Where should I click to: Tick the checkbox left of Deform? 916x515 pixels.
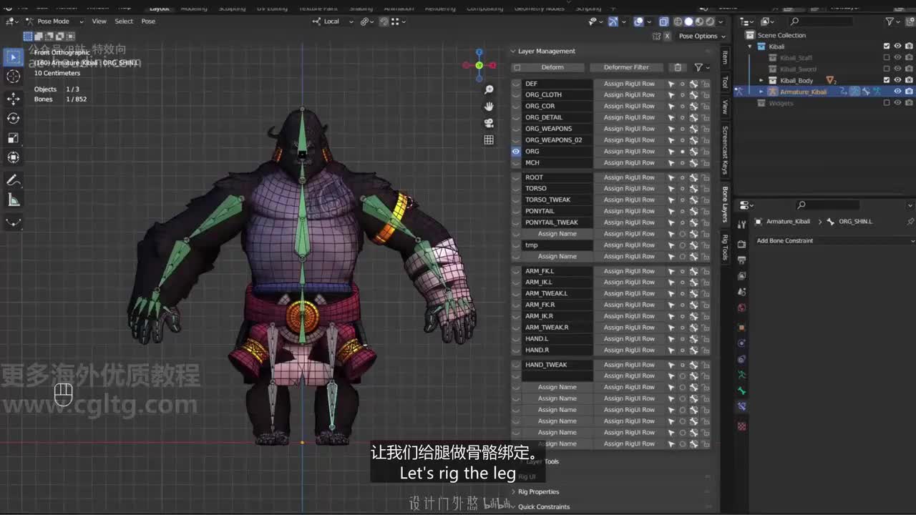(x=517, y=67)
